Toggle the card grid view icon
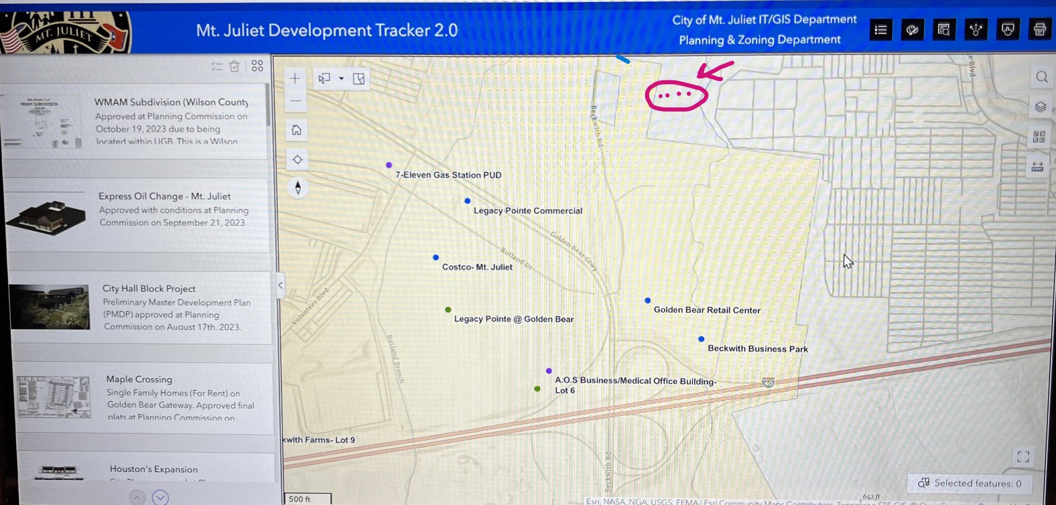Viewport: 1056px width, 505px height. tap(257, 66)
